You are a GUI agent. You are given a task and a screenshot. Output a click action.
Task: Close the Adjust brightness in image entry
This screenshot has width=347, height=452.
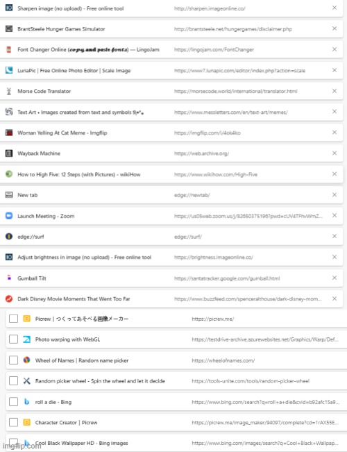click(335, 257)
